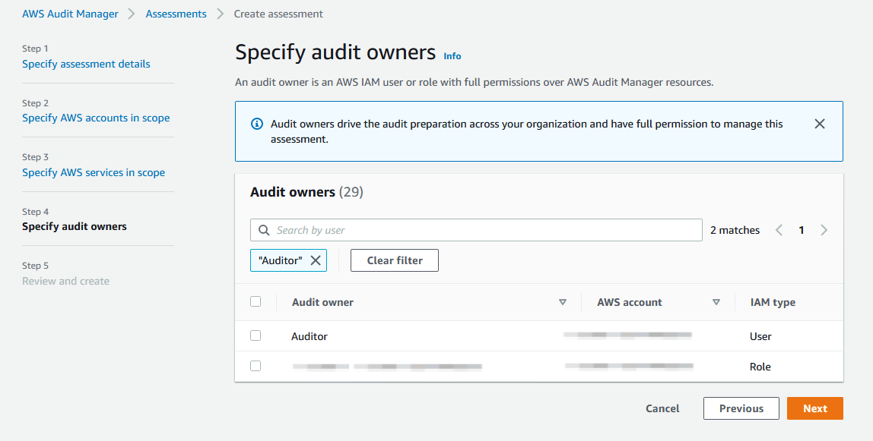This screenshot has width=873, height=441.
Task: Go to Specify AWS accounts in scope step
Action: [x=96, y=118]
